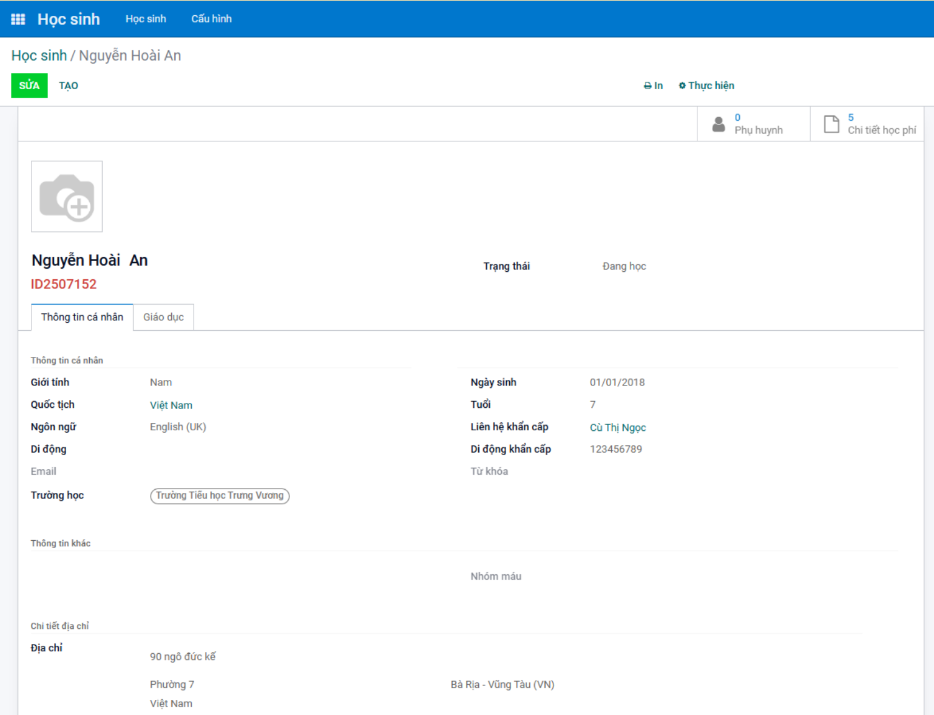Open the apps grid menu icon

pos(18,19)
